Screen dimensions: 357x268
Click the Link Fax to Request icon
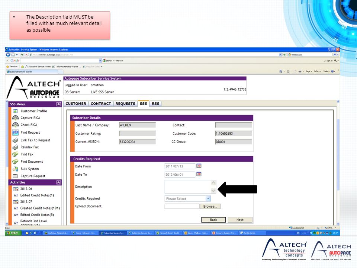[15, 140]
